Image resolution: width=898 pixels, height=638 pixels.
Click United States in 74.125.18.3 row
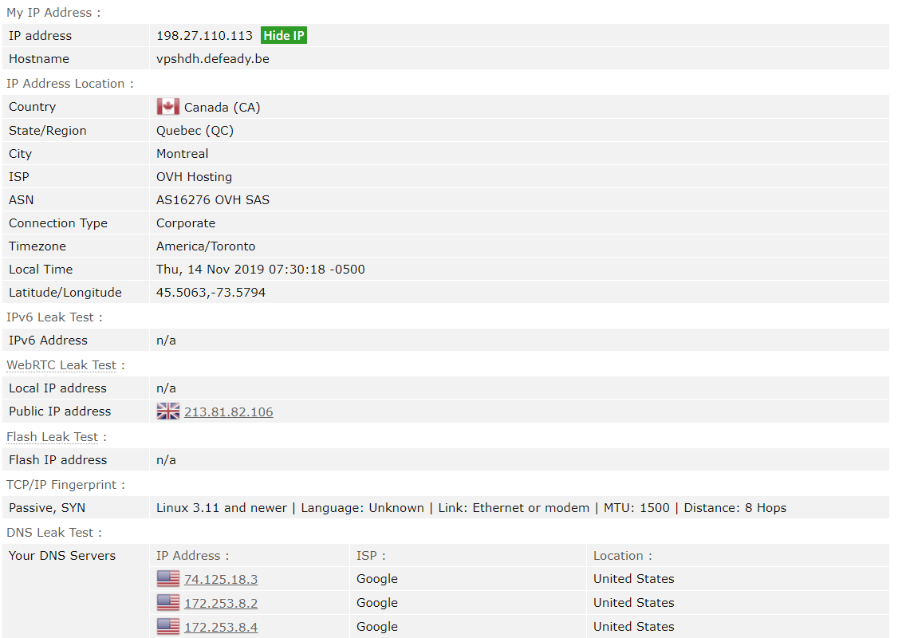633,579
